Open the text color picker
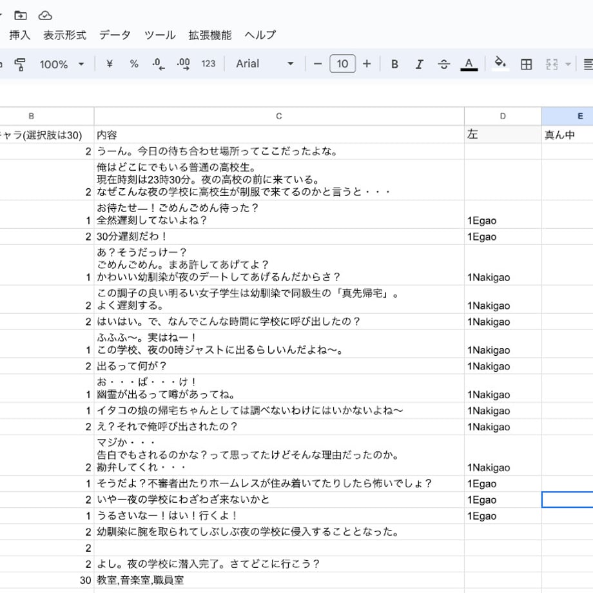The image size is (593, 593). click(x=469, y=64)
